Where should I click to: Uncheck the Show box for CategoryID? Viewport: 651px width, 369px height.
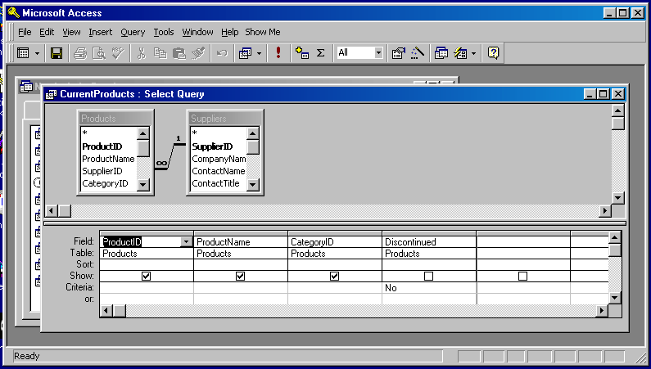(334, 277)
